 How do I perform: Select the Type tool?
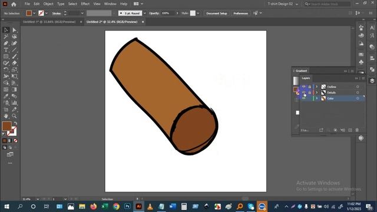pos(6,50)
